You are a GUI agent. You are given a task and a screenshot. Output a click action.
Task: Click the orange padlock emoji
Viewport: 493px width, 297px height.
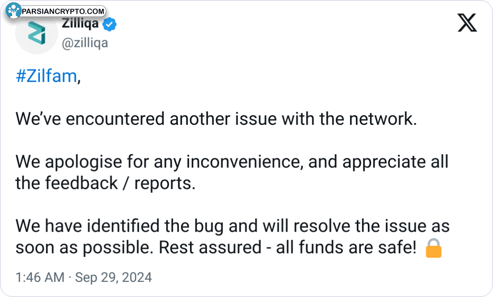(433, 248)
